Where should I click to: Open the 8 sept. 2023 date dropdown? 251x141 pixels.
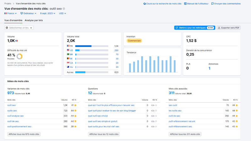[48, 13]
